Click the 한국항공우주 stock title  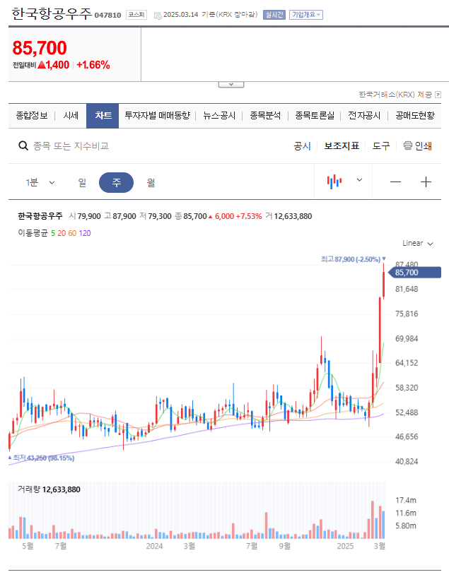pos(52,14)
